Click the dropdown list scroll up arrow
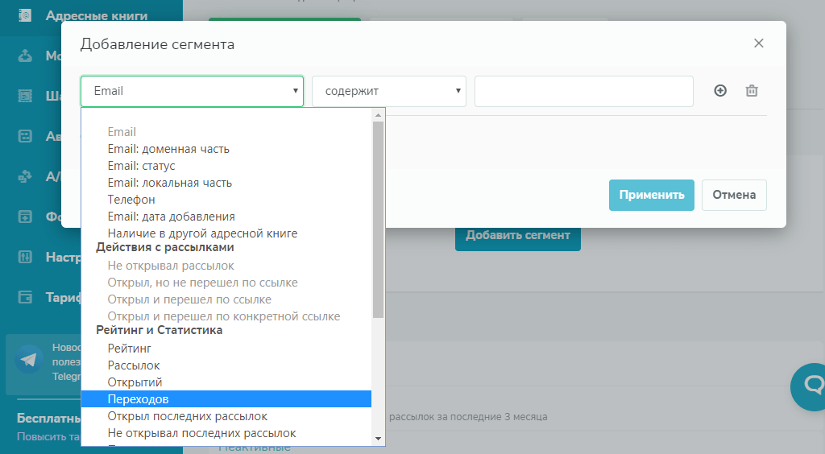This screenshot has height=454, width=825. tap(378, 115)
